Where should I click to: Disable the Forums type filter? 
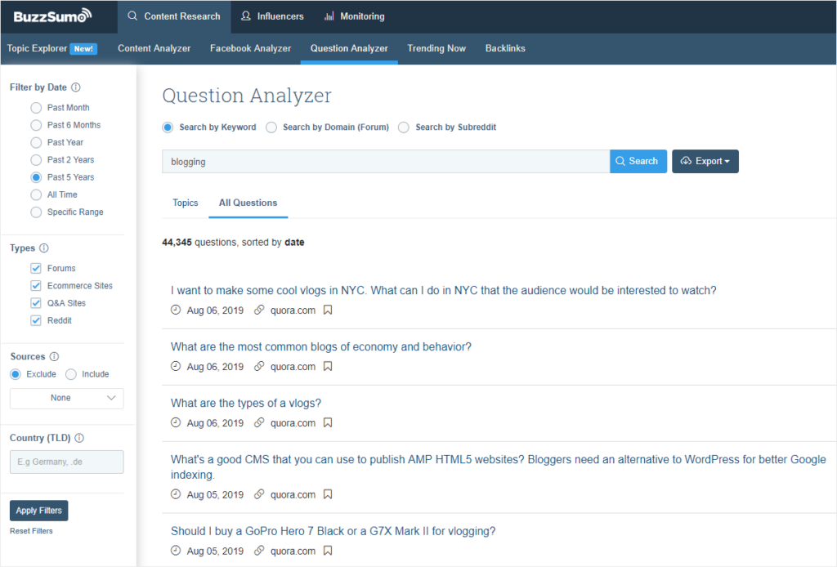tap(36, 268)
